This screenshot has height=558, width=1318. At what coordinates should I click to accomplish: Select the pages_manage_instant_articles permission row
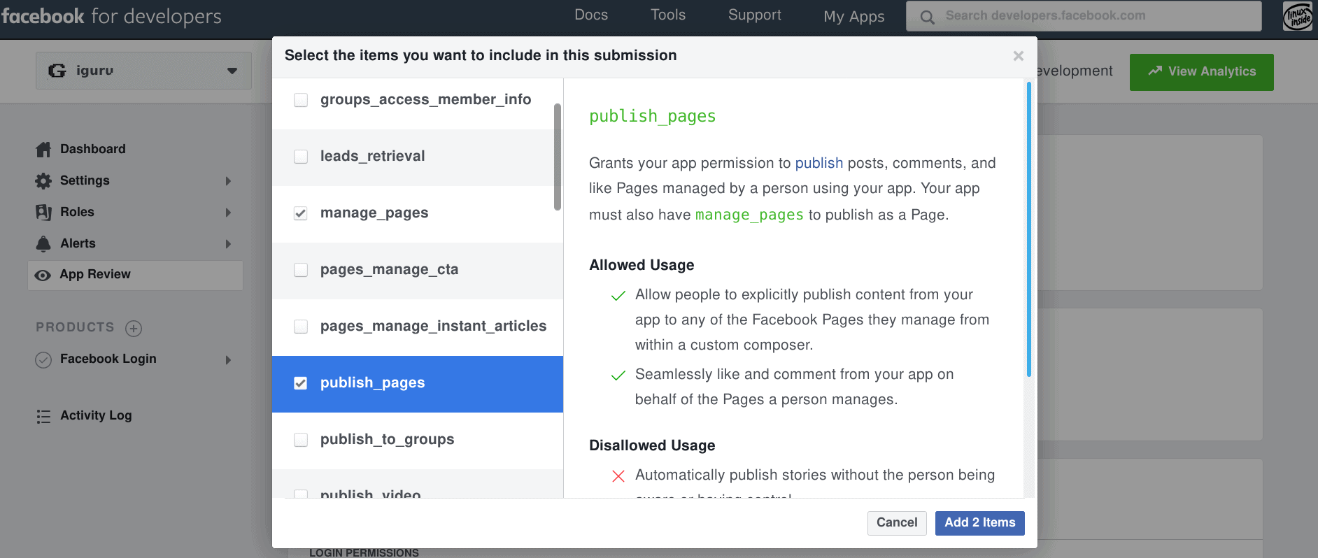tap(418, 327)
